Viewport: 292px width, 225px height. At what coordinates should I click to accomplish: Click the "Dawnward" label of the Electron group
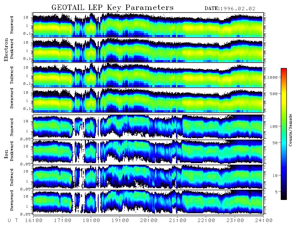12,98
